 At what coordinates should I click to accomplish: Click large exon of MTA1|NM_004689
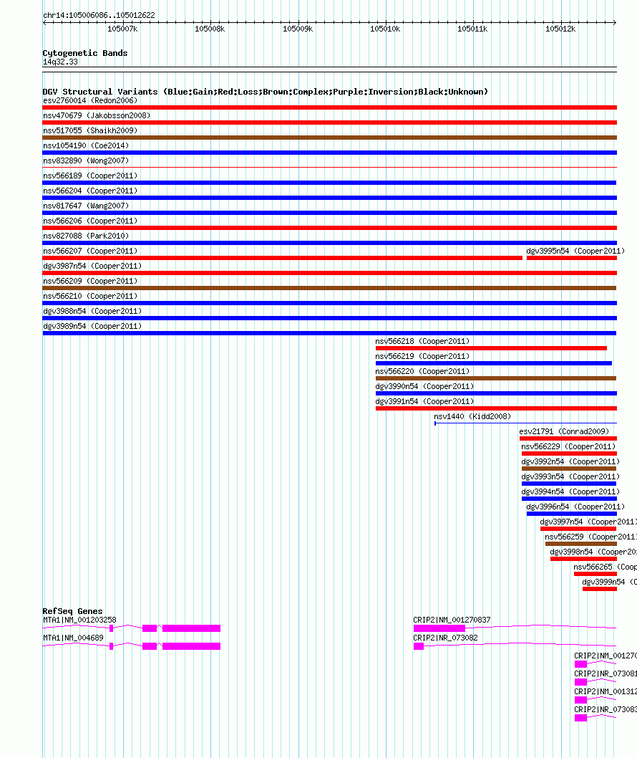tap(192, 646)
